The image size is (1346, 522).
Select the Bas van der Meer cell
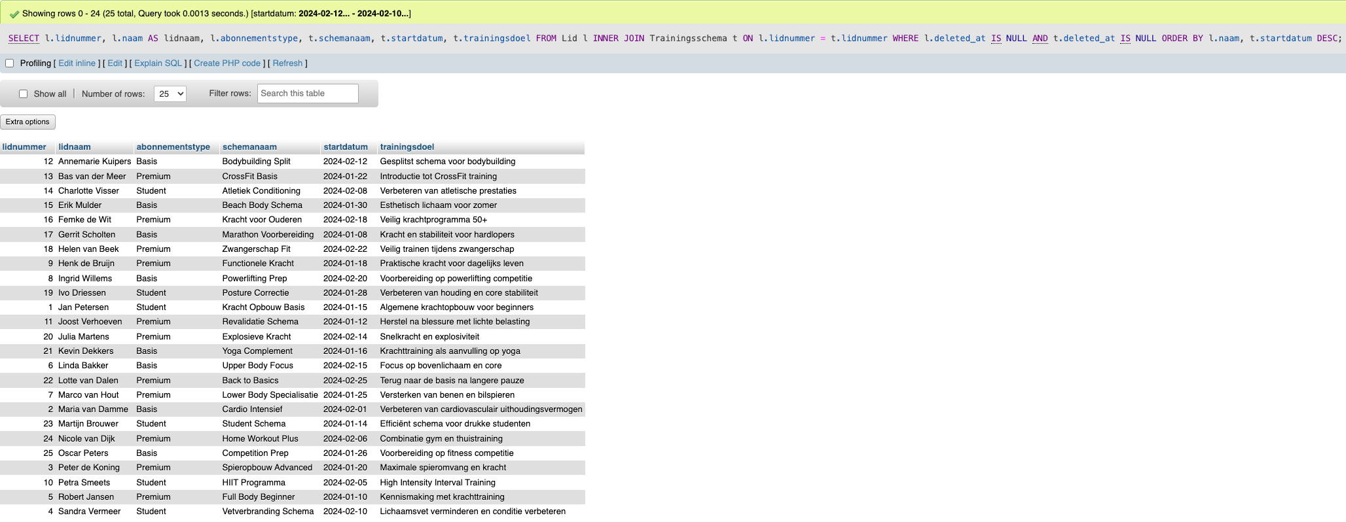point(95,177)
